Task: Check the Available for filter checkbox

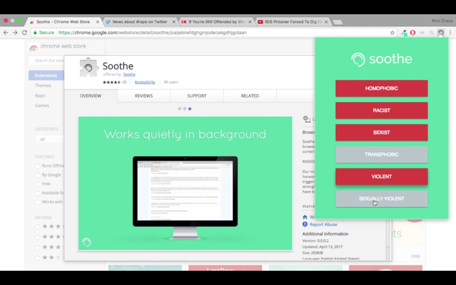Action: click(x=38, y=193)
